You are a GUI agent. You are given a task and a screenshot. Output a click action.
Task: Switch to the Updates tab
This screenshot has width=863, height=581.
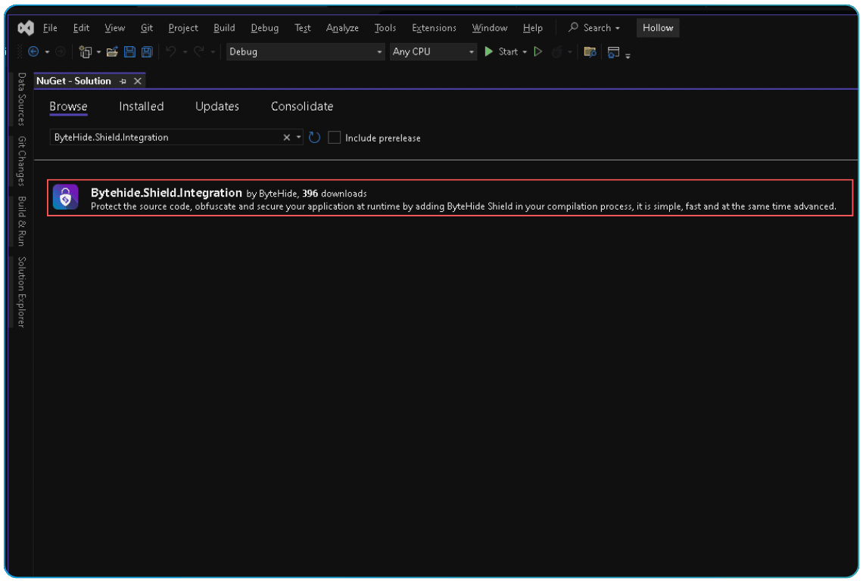coord(217,107)
